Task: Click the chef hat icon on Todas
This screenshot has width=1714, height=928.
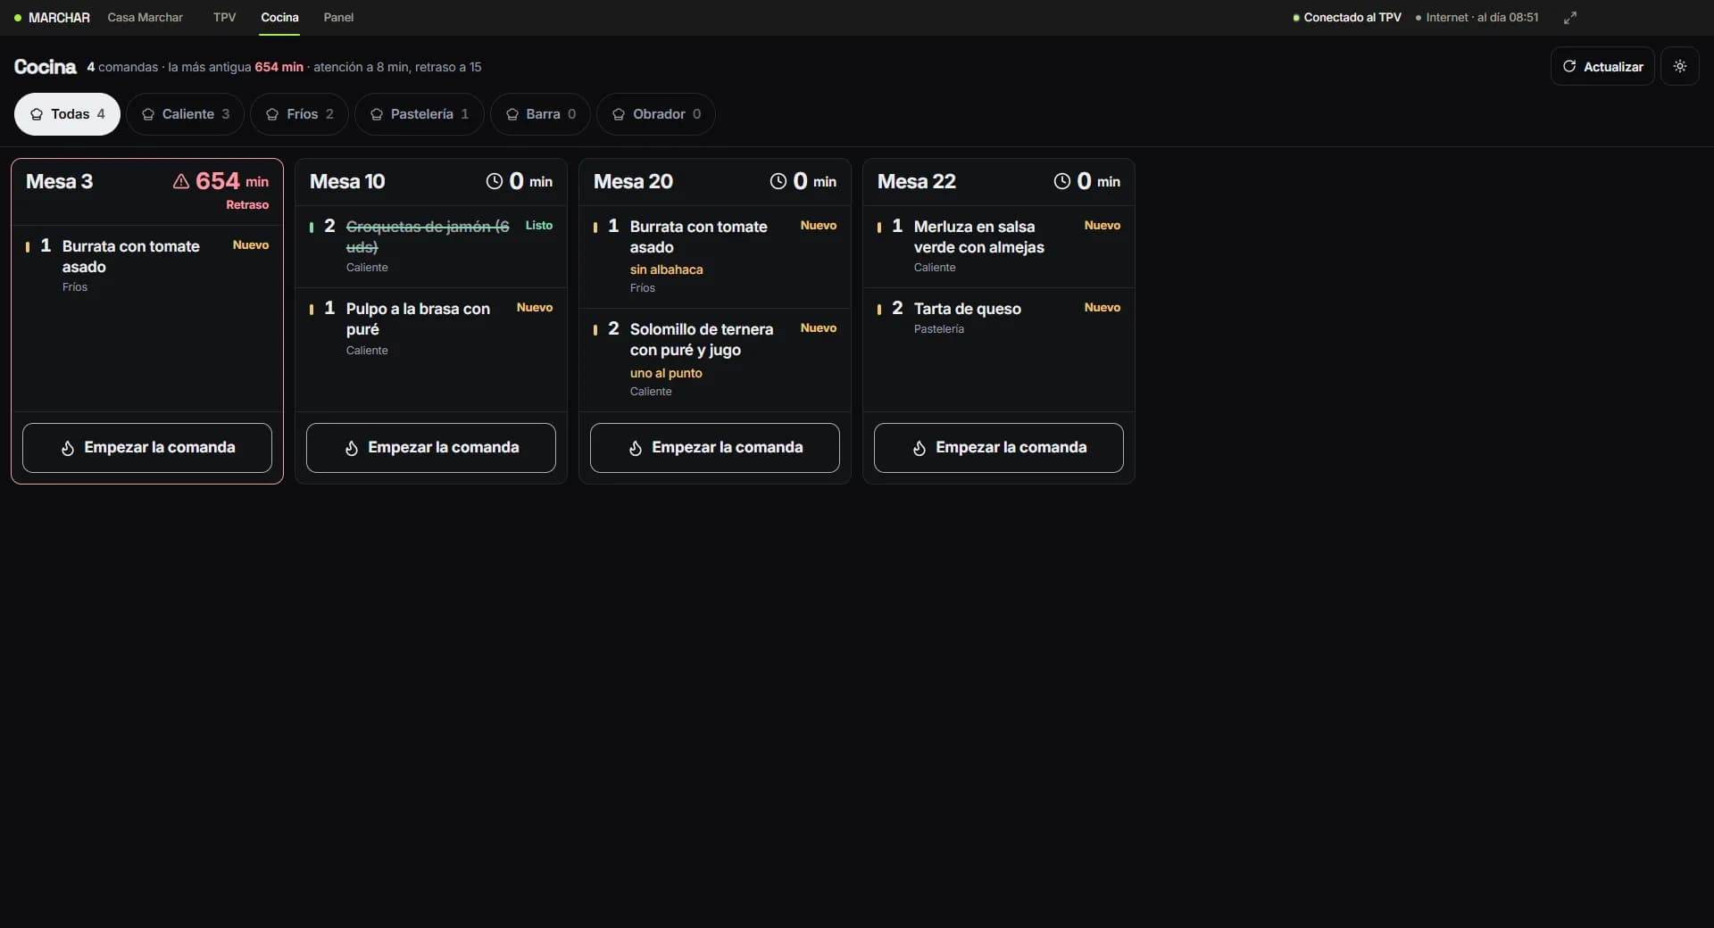Action: [x=37, y=114]
